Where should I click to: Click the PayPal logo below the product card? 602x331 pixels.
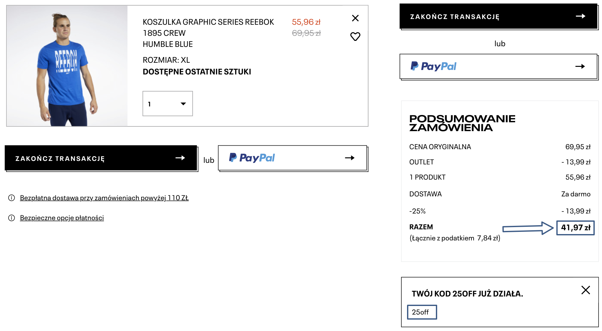point(252,158)
